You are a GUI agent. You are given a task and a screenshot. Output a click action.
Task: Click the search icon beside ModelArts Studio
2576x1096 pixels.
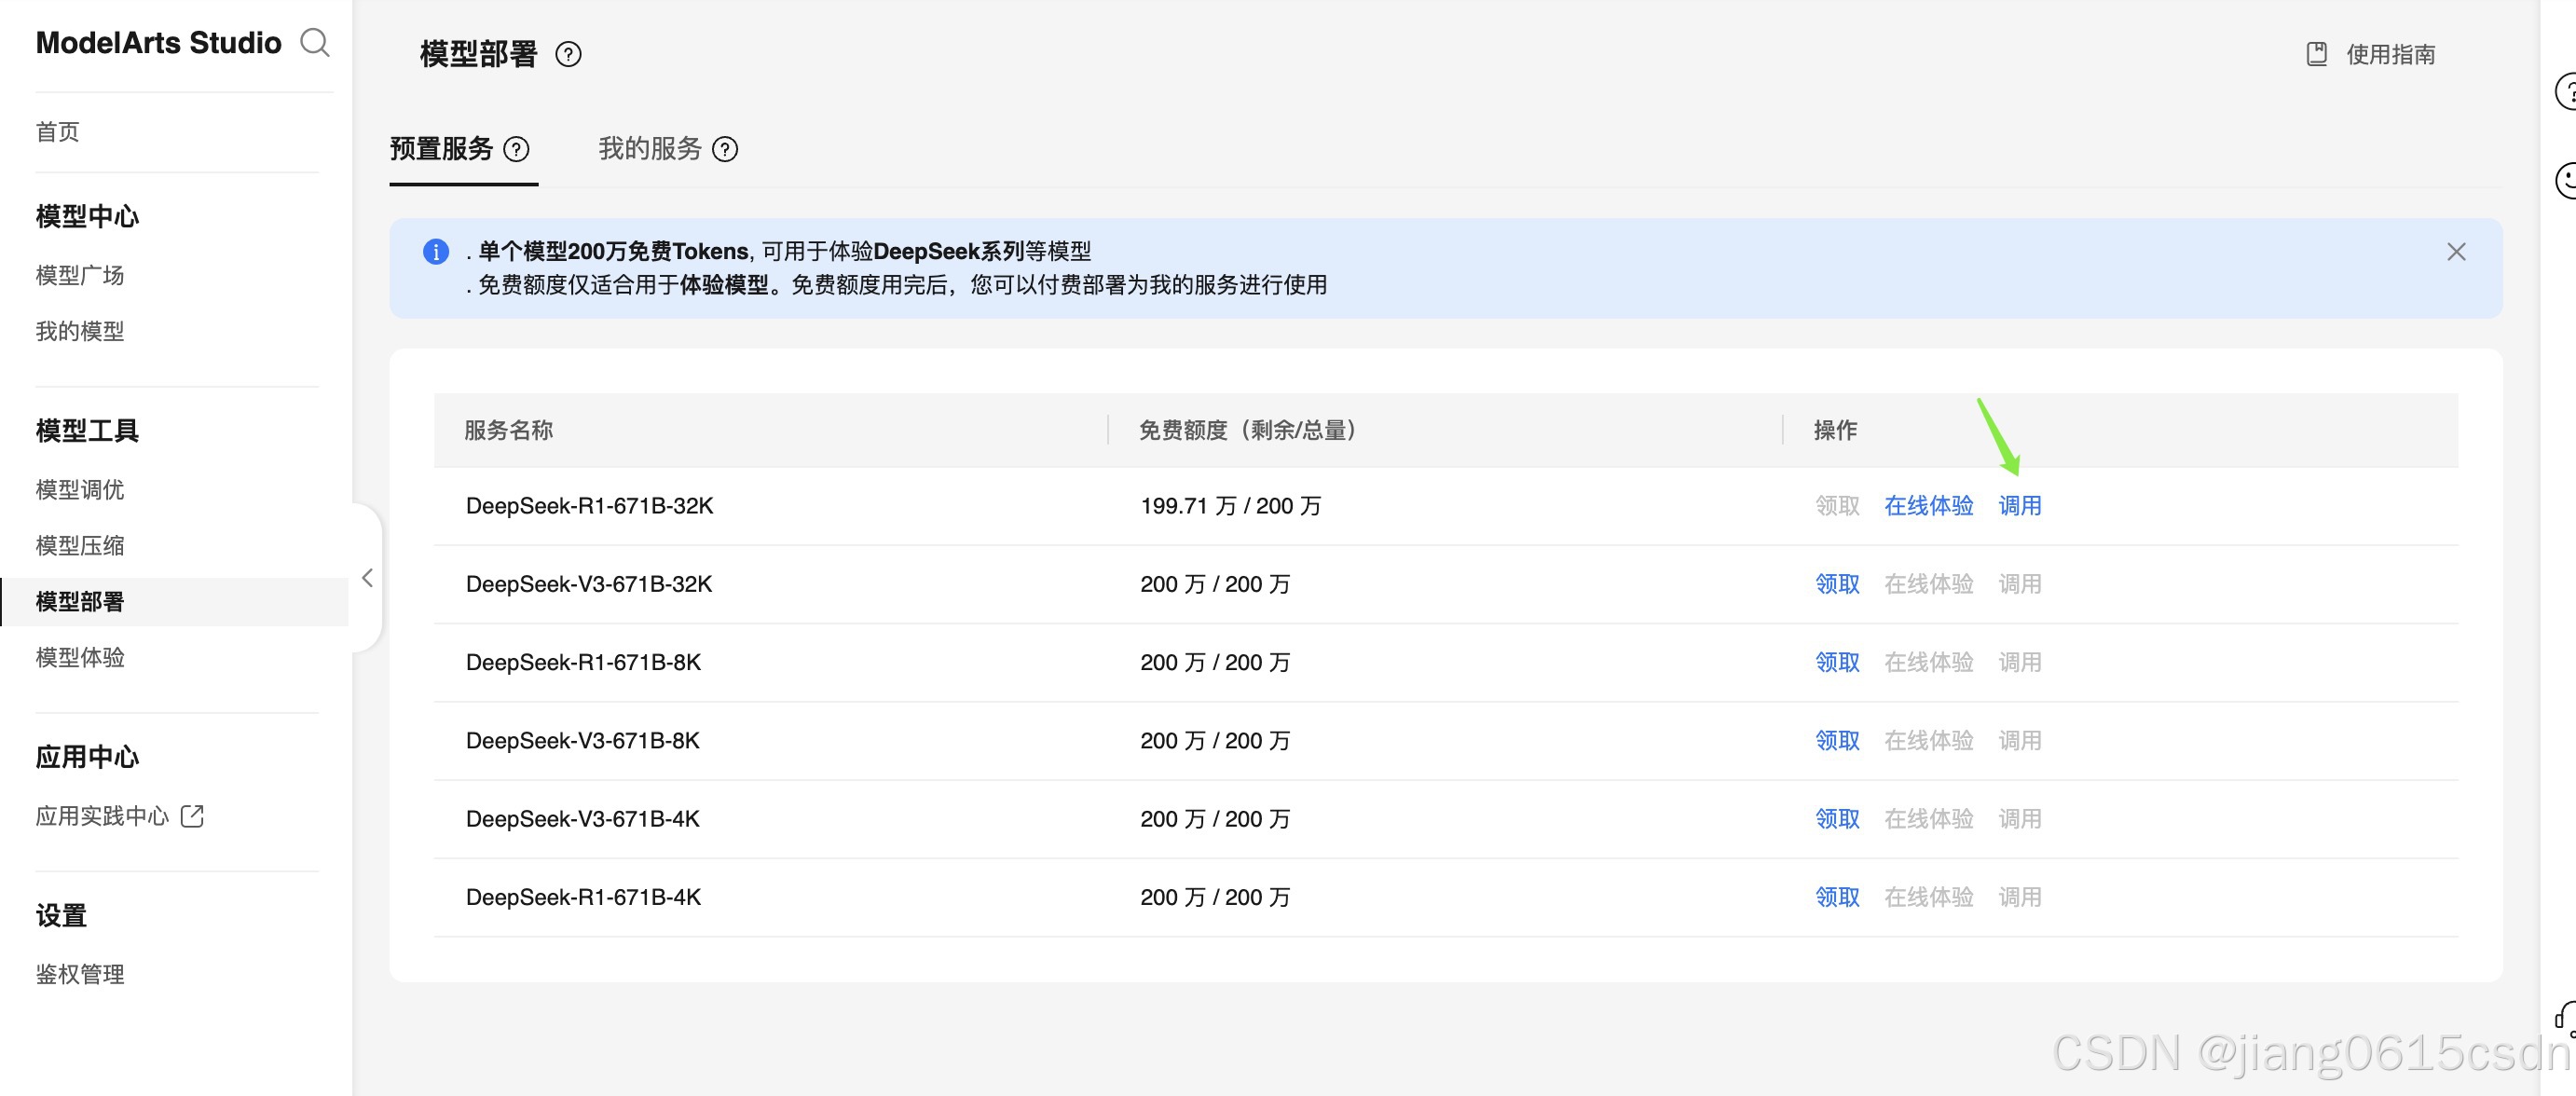pyautogui.click(x=315, y=43)
